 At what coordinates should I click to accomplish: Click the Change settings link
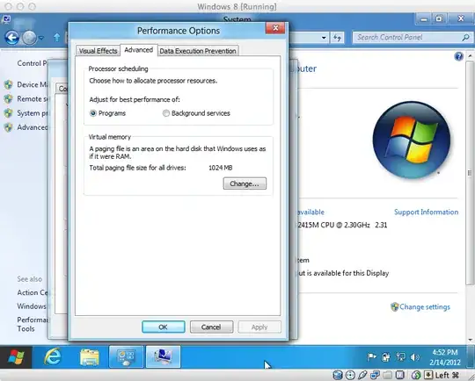[424, 307]
